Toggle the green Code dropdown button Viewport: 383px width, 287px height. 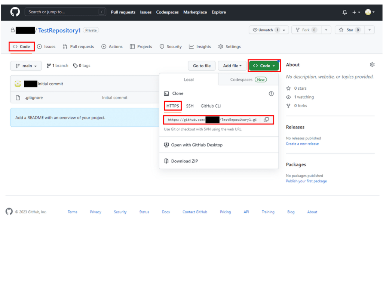264,66
